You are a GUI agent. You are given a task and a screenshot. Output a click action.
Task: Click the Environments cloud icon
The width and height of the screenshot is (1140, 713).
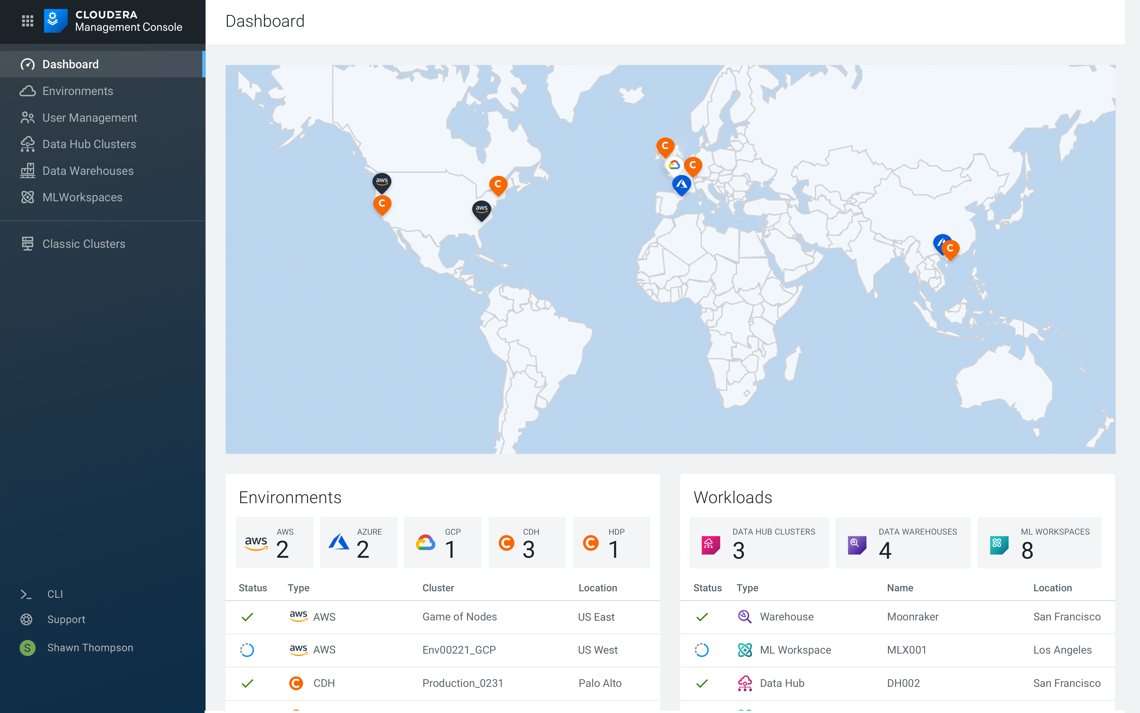pyautogui.click(x=27, y=91)
